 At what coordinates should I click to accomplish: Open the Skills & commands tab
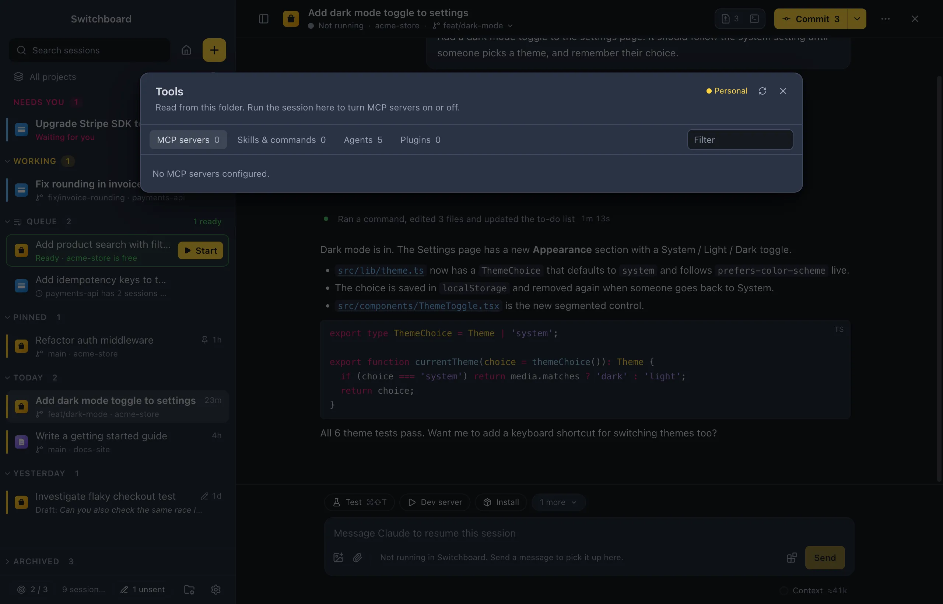coord(281,140)
